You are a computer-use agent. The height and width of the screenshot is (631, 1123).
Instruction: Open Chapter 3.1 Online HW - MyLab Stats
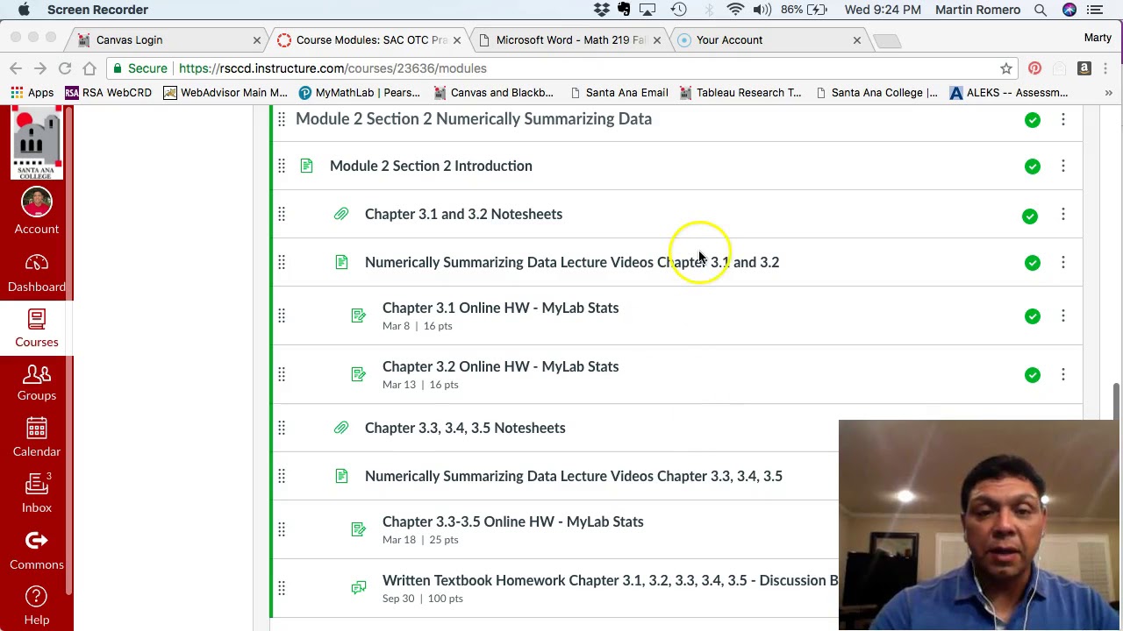pos(500,308)
